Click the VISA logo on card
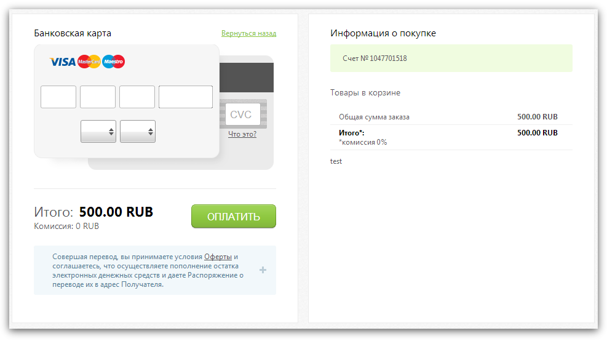 point(63,62)
